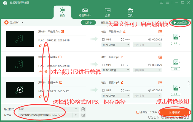The image size is (193, 122).
Task: Check 合并为一个文件 checkbox
Action: pyautogui.click(x=138, y=112)
